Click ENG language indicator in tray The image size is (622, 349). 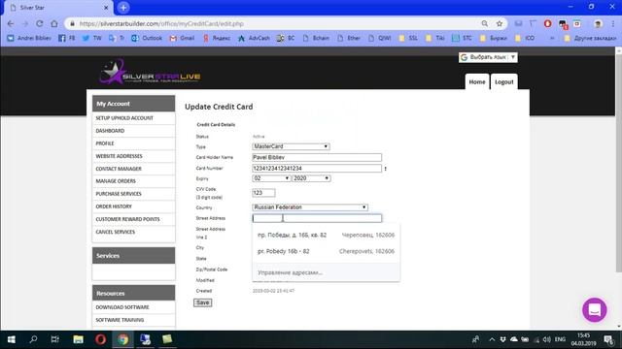tap(560, 339)
